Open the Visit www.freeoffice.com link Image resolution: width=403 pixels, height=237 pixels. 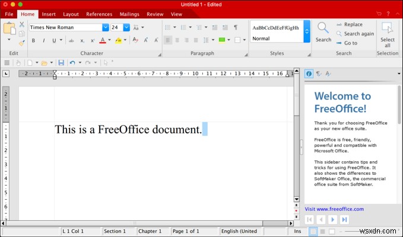[x=334, y=209]
